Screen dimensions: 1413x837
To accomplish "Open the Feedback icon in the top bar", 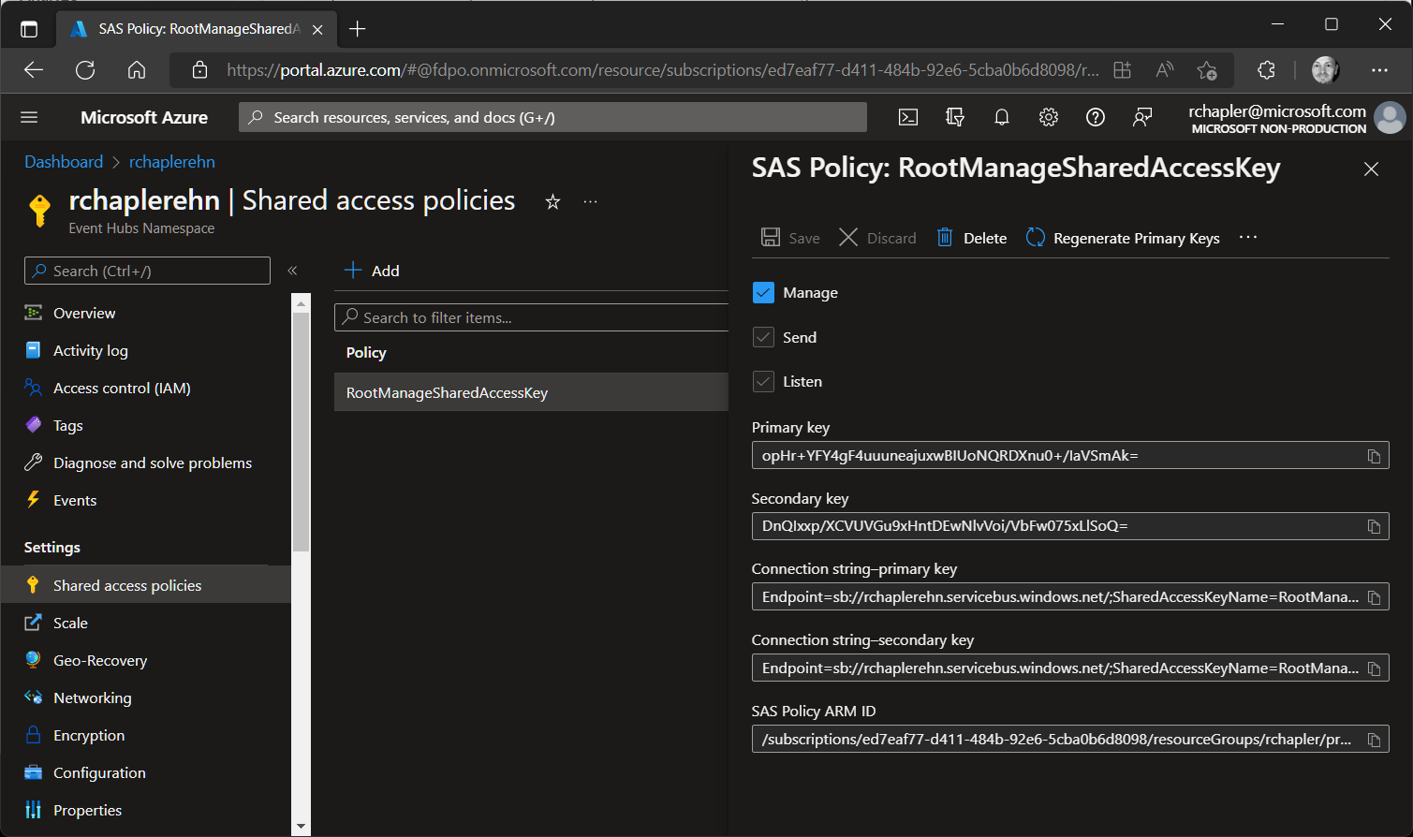I will tap(1141, 117).
